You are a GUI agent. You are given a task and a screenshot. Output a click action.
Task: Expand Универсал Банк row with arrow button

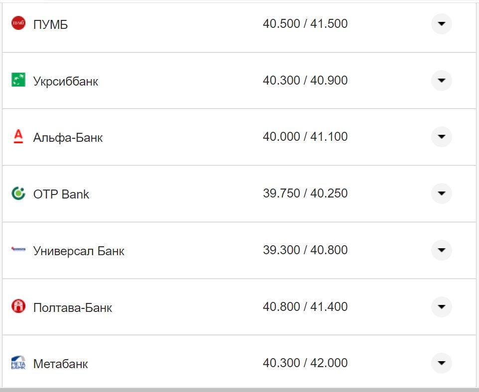point(441,250)
